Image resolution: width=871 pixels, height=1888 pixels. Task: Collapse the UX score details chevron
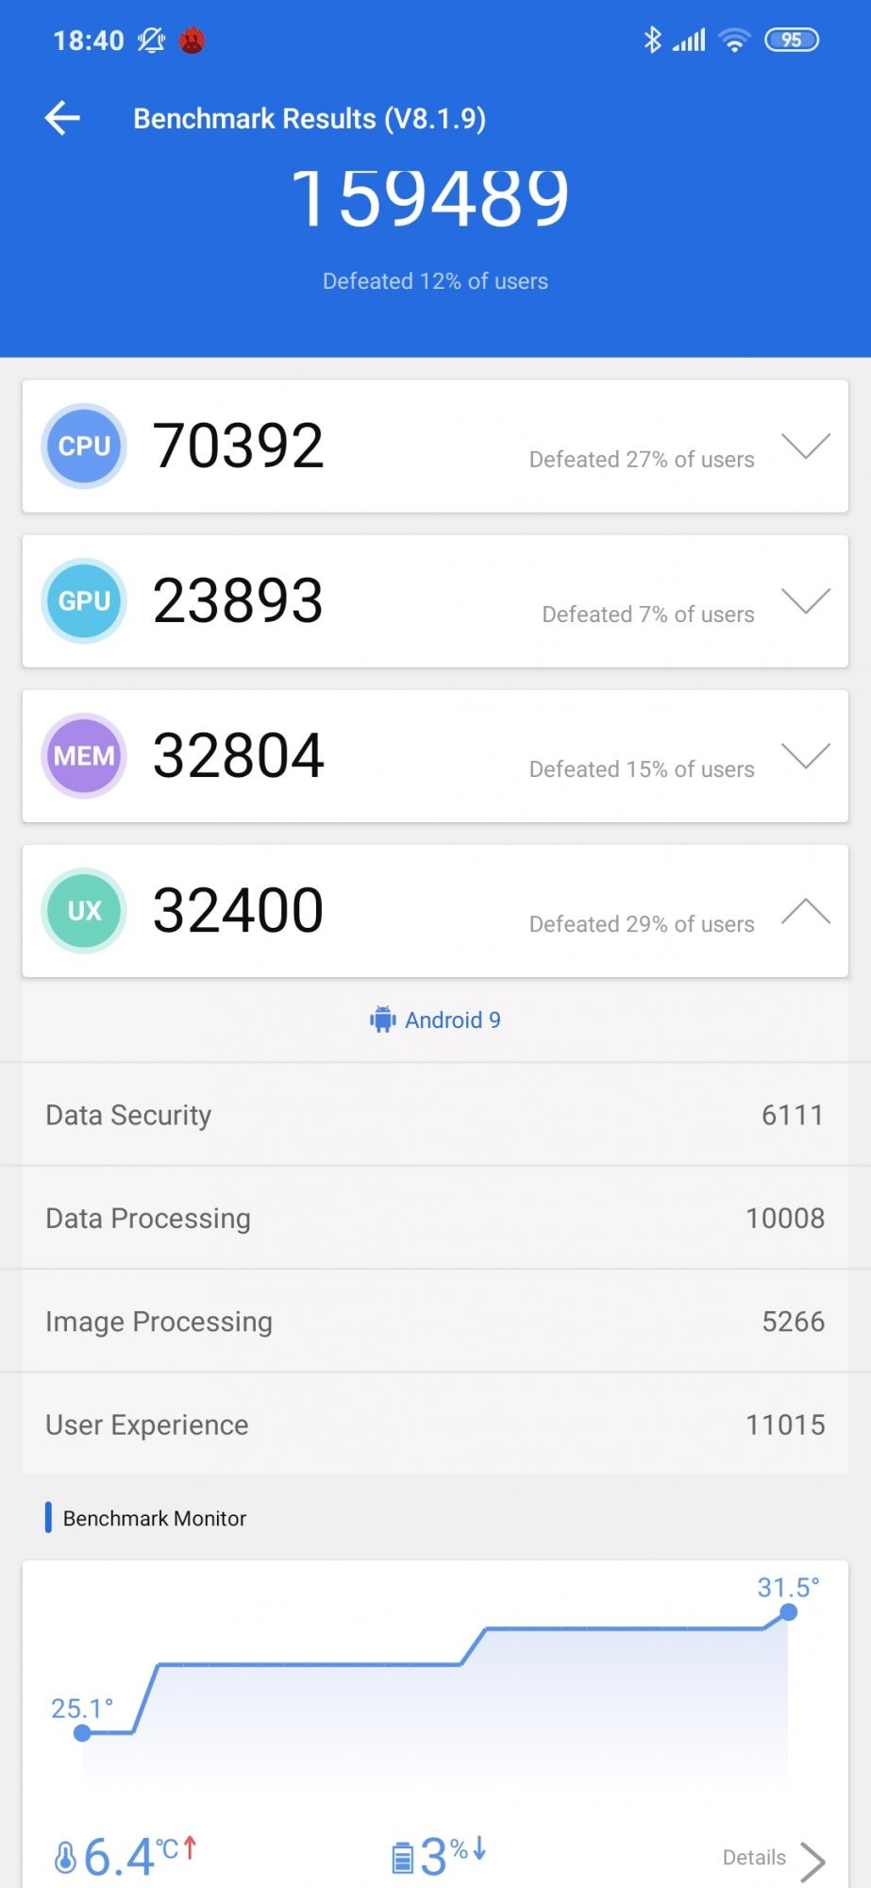coord(806,911)
